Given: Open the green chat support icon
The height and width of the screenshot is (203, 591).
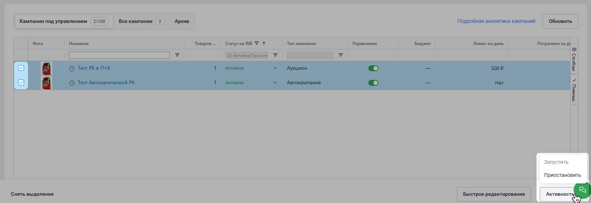Looking at the screenshot, I should click(583, 190).
